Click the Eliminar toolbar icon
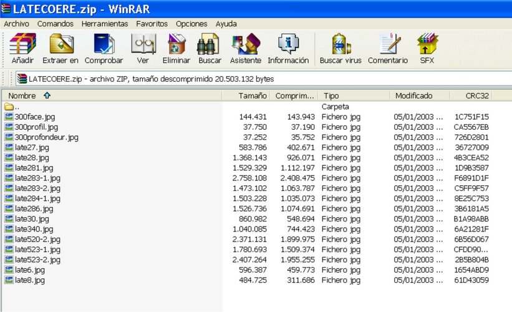The image size is (512, 312). coord(176,44)
